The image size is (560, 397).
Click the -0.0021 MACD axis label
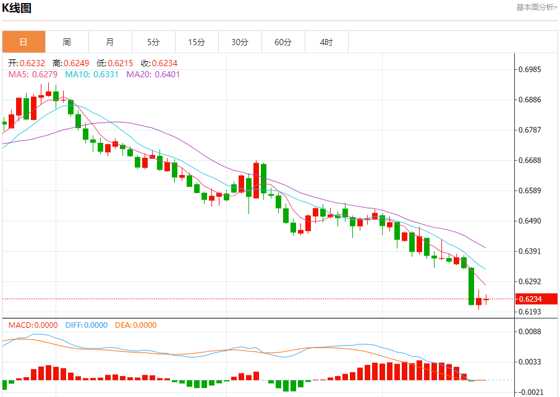coord(530,392)
